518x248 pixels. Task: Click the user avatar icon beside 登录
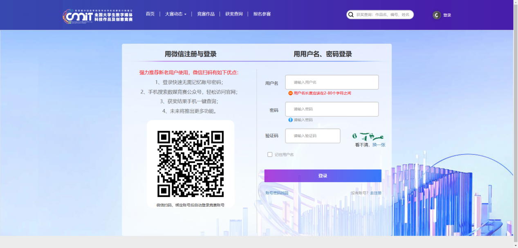[437, 15]
